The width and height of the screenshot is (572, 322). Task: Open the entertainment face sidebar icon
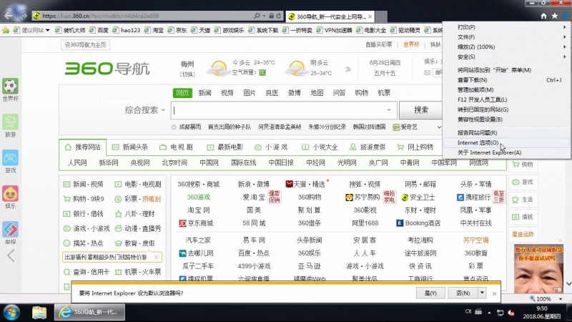[x=10, y=194]
